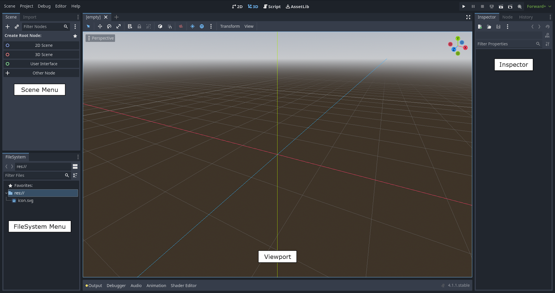
Task: Collapse the res:// folder tree
Action: point(6,193)
